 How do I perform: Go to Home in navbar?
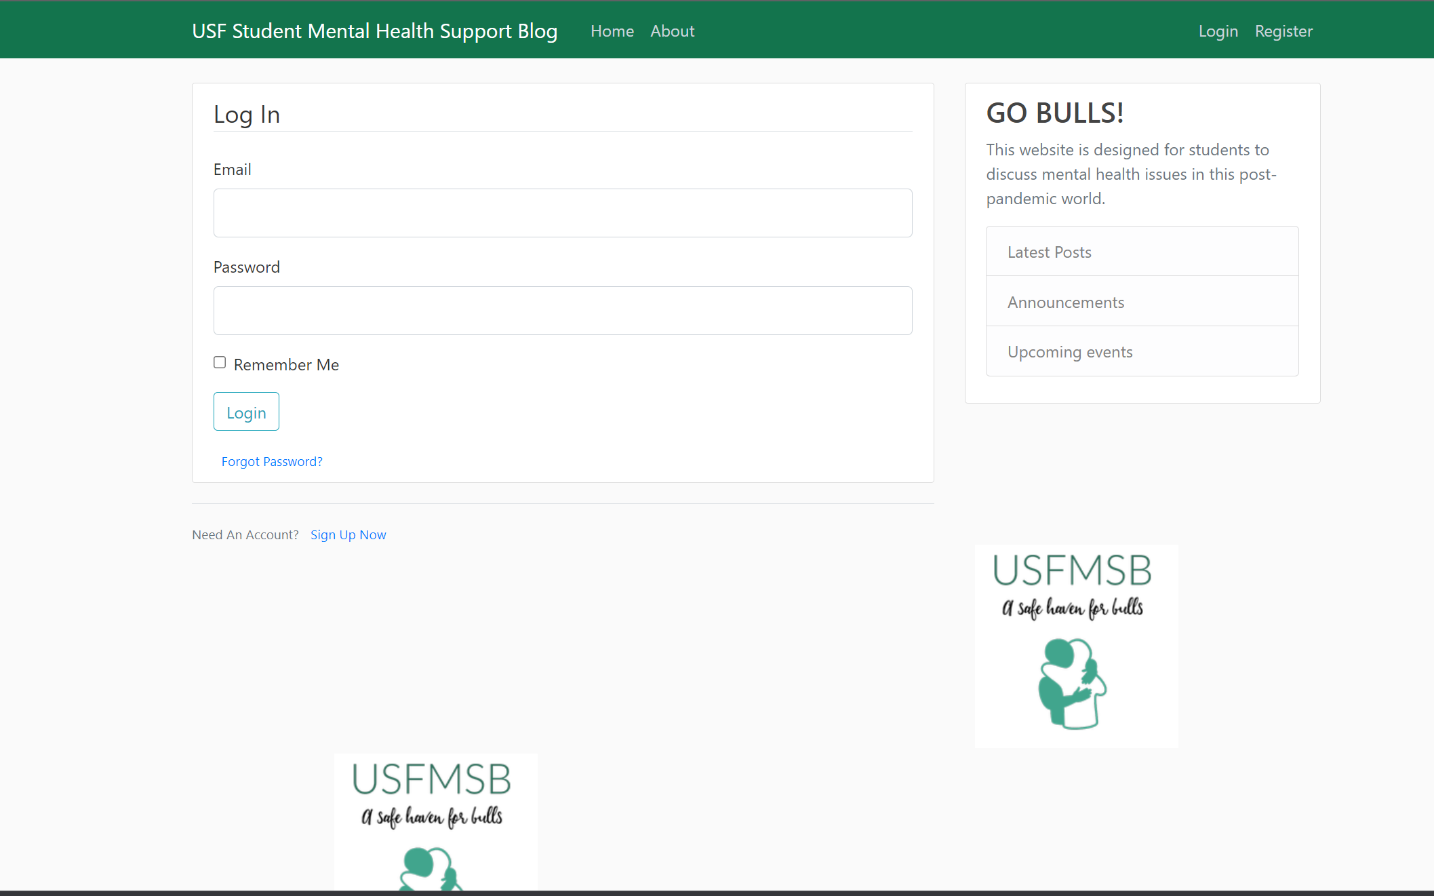tap(612, 31)
